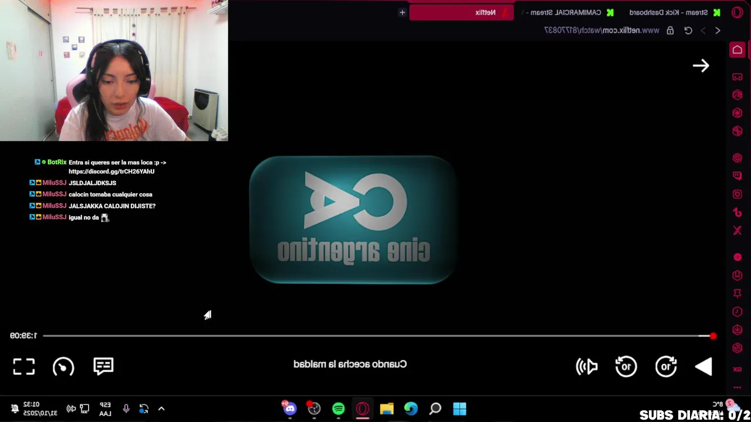Open File Explorer from the taskbar
This screenshot has width=751, height=422.
click(x=387, y=409)
